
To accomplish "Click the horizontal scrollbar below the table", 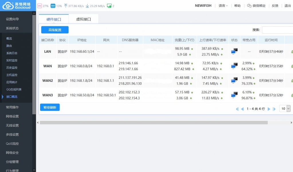I will [154, 123].
